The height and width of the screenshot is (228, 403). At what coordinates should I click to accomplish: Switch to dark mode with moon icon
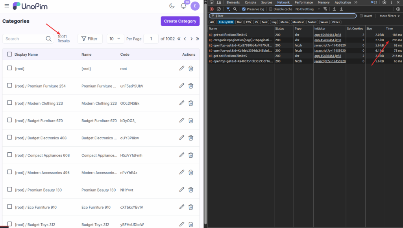coord(172,6)
